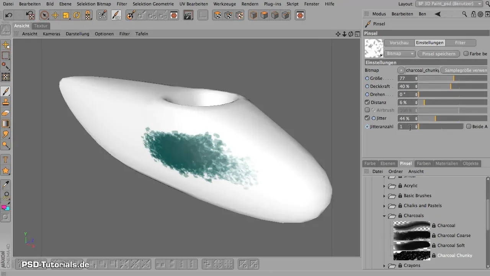Open the Ordner menu in brush manager

(395, 171)
